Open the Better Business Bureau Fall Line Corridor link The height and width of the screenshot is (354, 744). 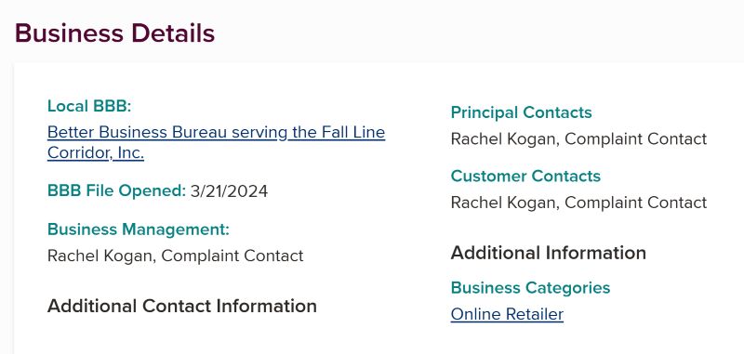[x=216, y=142]
